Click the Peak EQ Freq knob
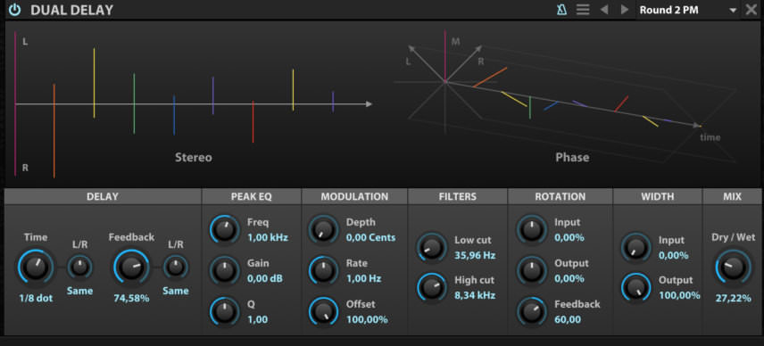The image size is (764, 346). click(x=225, y=230)
